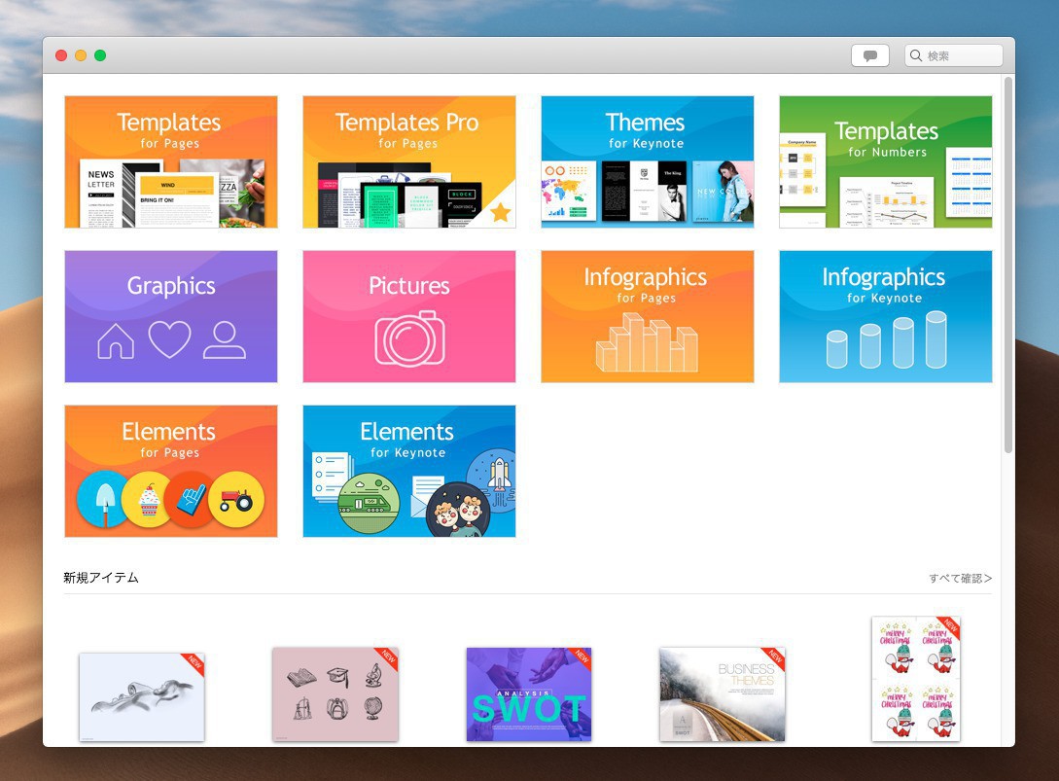Open the Graphics category tile
The image size is (1059, 781).
tap(171, 316)
